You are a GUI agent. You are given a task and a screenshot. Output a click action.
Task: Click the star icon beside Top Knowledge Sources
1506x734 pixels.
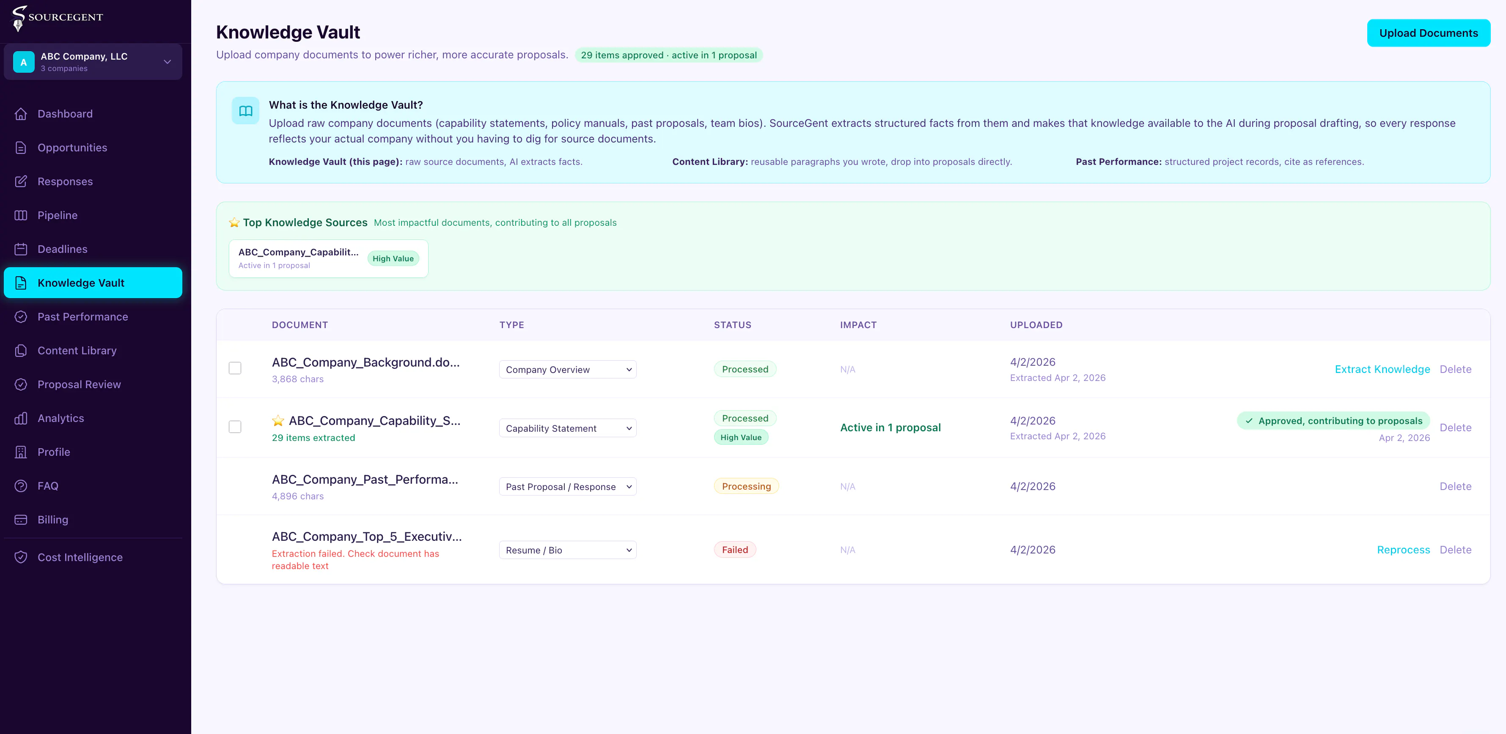tap(234, 223)
